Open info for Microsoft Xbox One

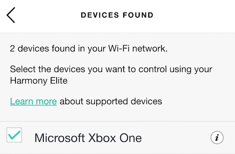(217, 137)
